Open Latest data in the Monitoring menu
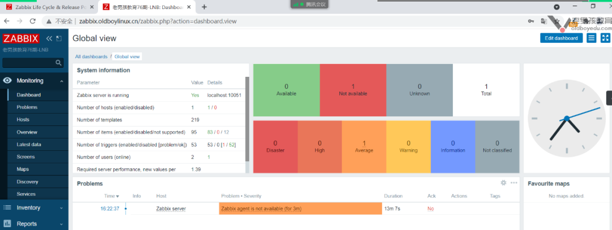 point(29,144)
